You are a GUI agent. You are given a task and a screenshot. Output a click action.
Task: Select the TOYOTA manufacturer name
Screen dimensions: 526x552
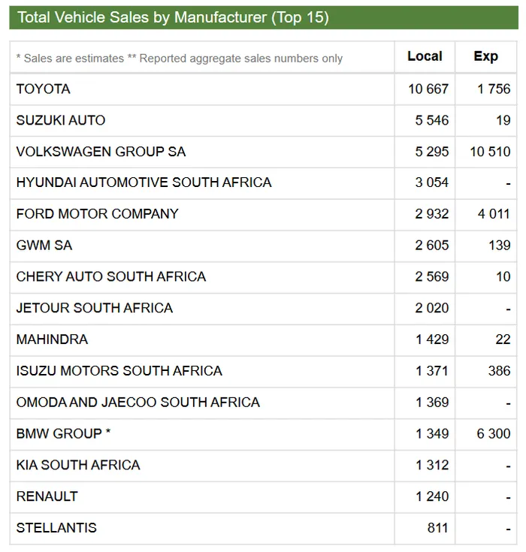tap(44, 89)
